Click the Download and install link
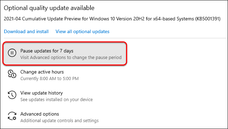 click(x=26, y=31)
